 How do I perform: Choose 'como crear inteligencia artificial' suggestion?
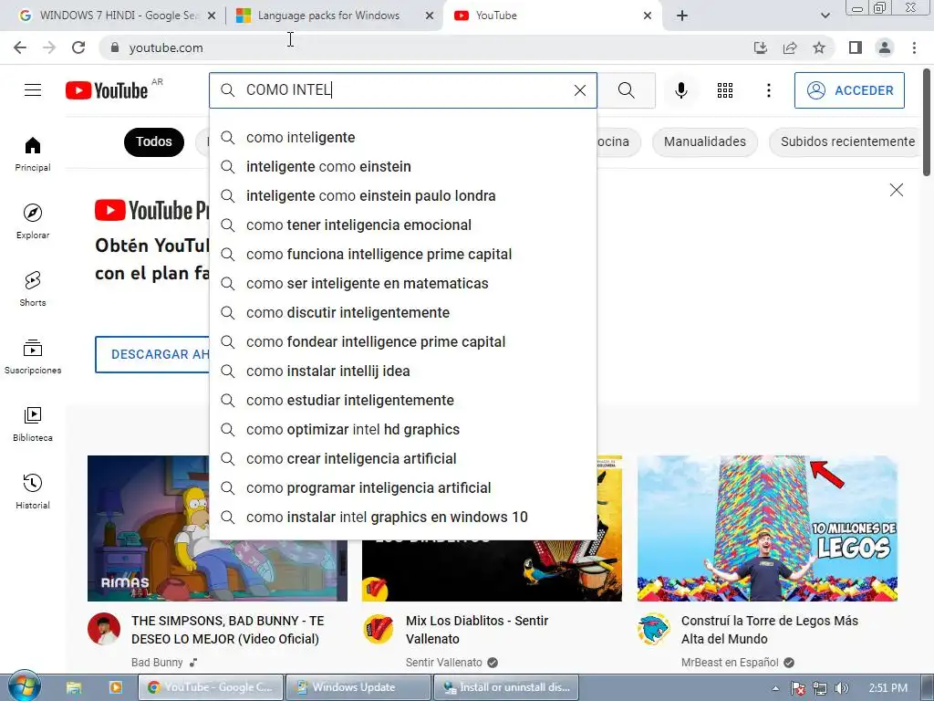click(x=403, y=458)
